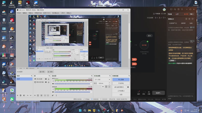Open preview zoom scale dropdown arrow
202x113 pixels.
coord(38,68)
